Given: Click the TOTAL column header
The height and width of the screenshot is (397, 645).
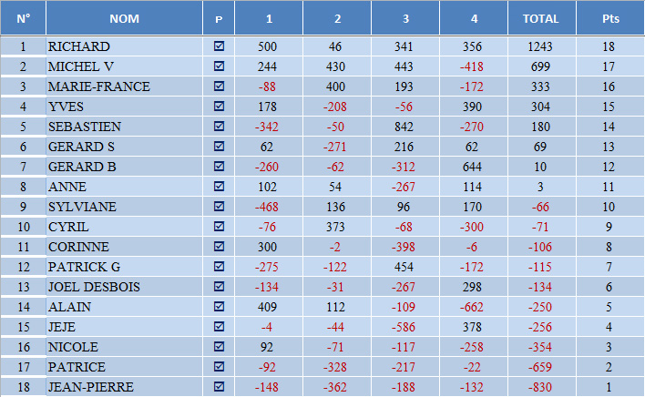Looking at the screenshot, I should tap(540, 18).
